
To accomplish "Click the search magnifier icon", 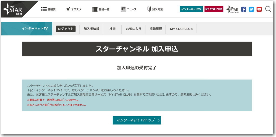I will (268, 9).
